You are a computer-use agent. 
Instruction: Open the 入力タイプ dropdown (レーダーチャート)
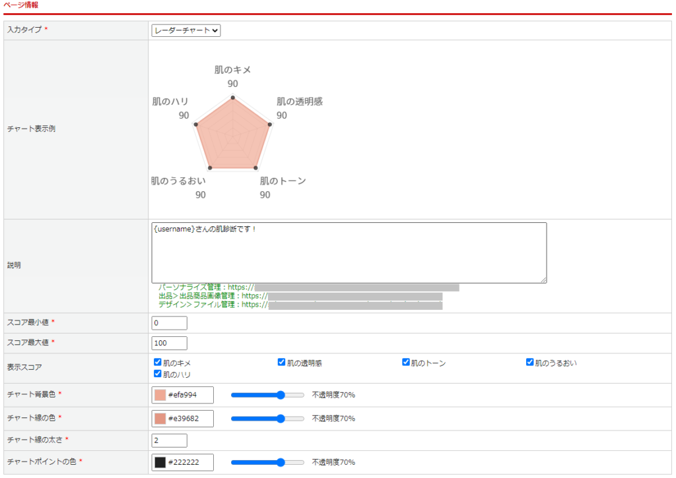186,30
